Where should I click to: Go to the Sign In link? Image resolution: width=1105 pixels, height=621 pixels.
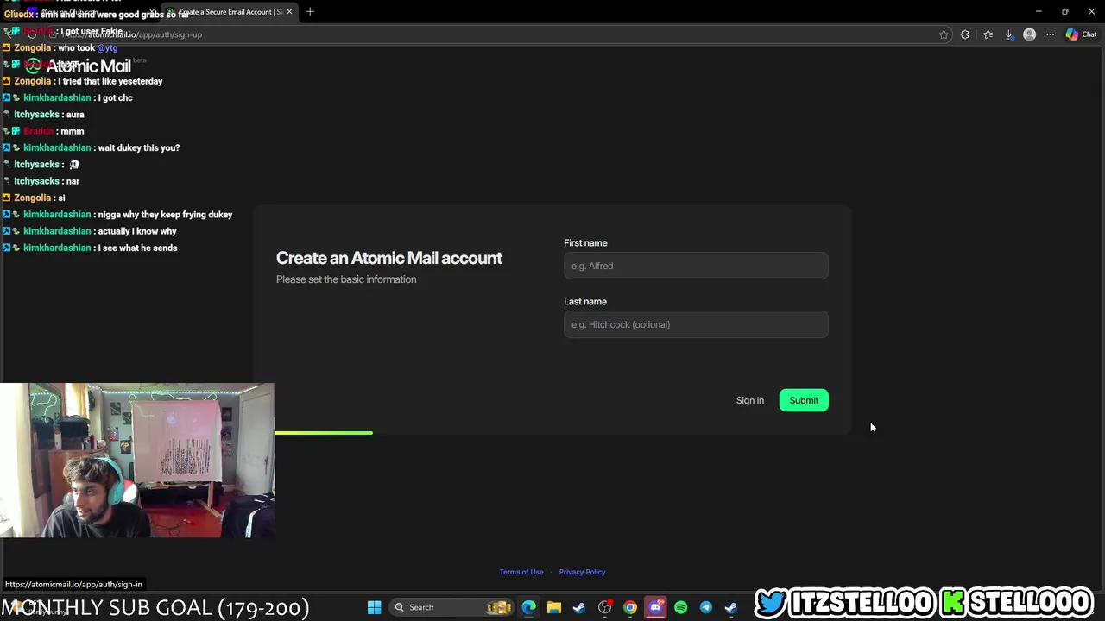coord(750,400)
